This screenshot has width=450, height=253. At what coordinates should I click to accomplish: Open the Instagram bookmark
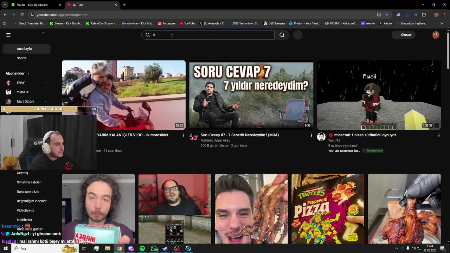pyautogui.click(x=167, y=24)
